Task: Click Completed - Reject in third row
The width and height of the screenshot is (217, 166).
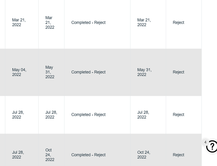Action: [x=88, y=115]
